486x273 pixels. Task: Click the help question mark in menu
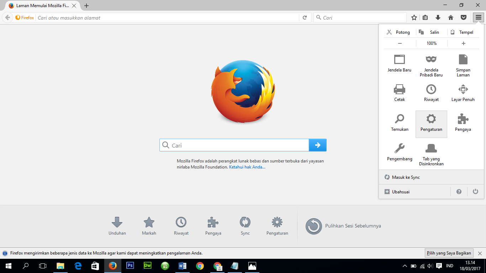click(459, 192)
